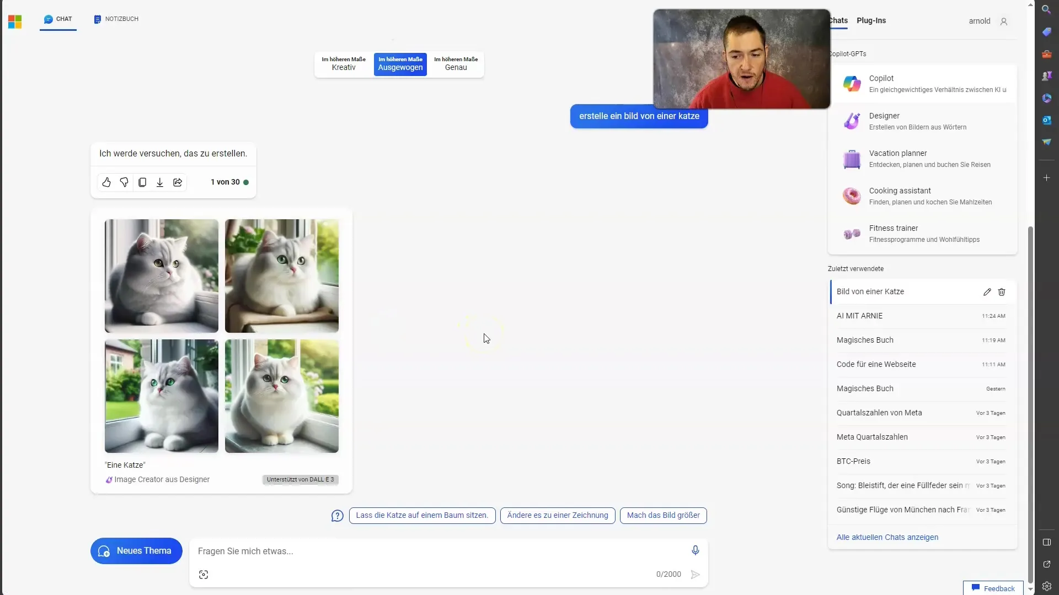Expand the Alle aktuellen Chats anzeigen link

(887, 537)
